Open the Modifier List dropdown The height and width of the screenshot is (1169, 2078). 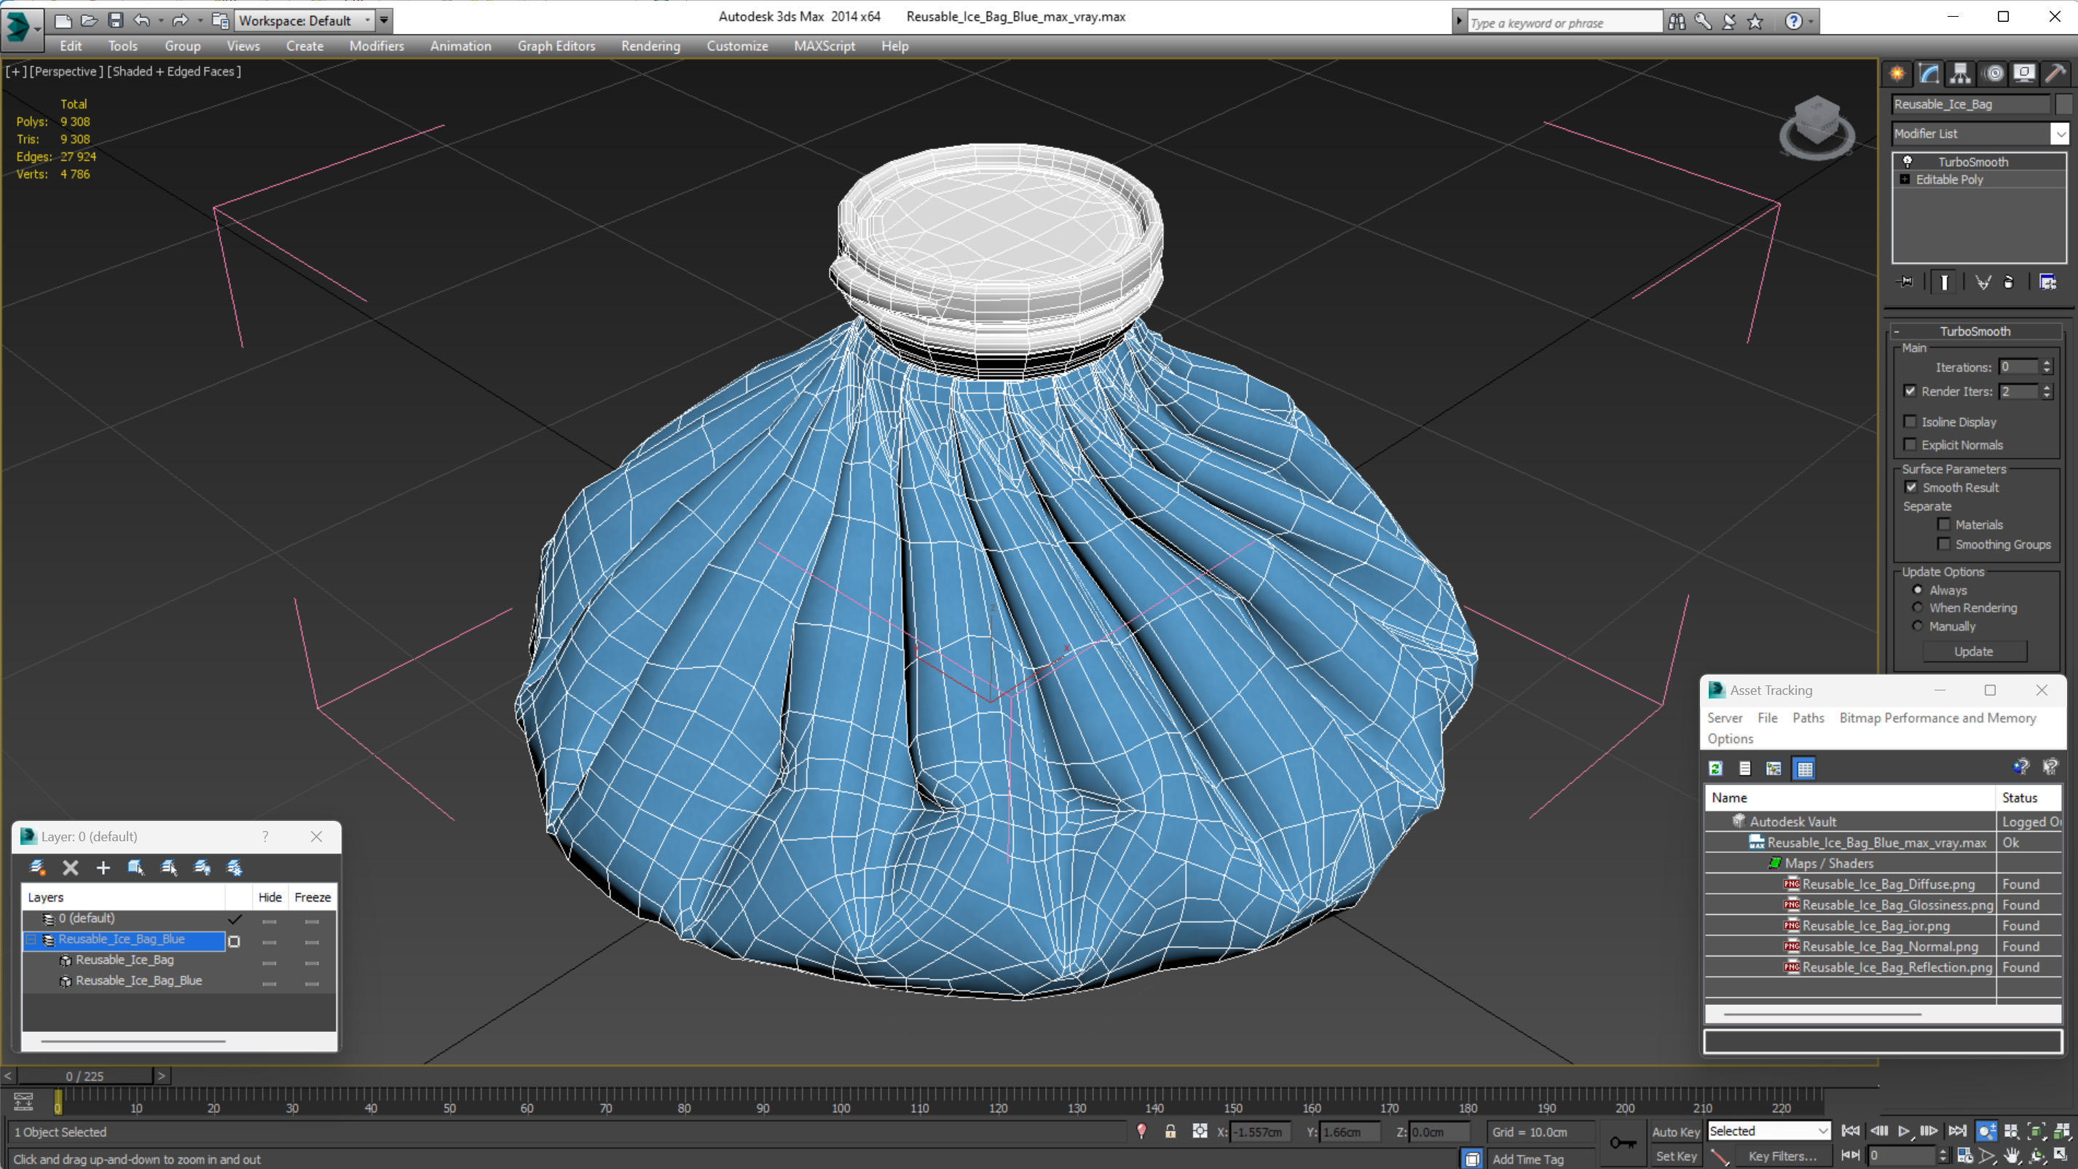(x=2061, y=134)
